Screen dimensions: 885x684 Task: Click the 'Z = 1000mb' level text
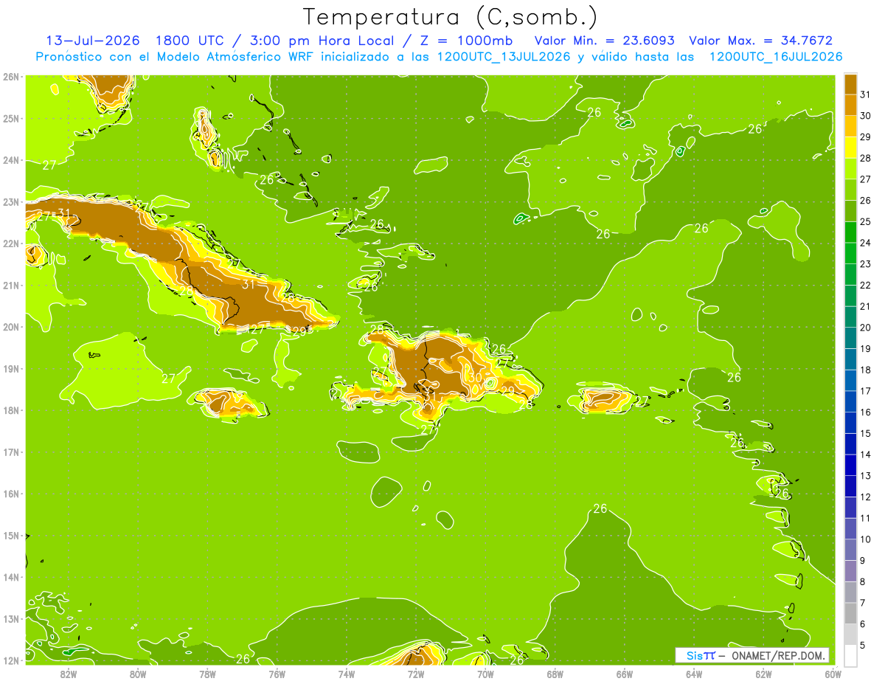pyautogui.click(x=468, y=40)
